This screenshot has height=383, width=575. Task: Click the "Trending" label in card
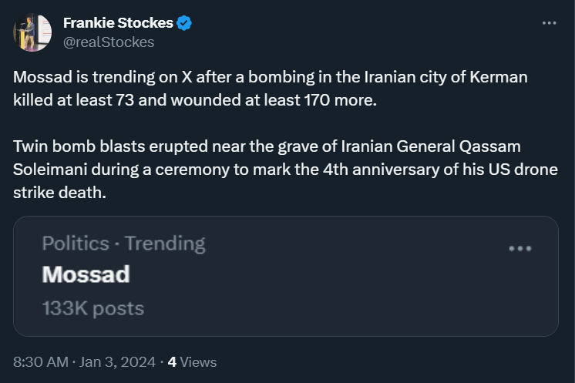click(x=165, y=244)
